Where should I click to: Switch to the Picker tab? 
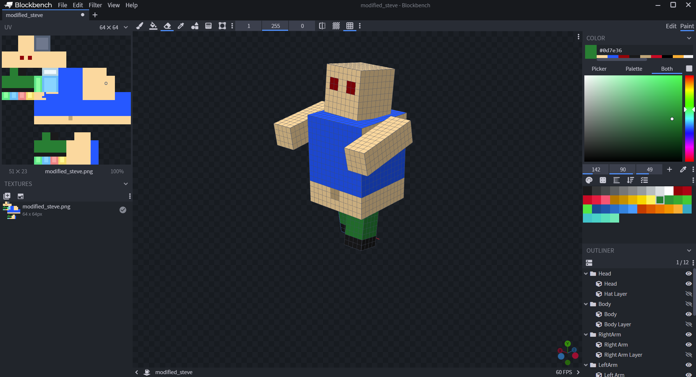[x=599, y=69]
